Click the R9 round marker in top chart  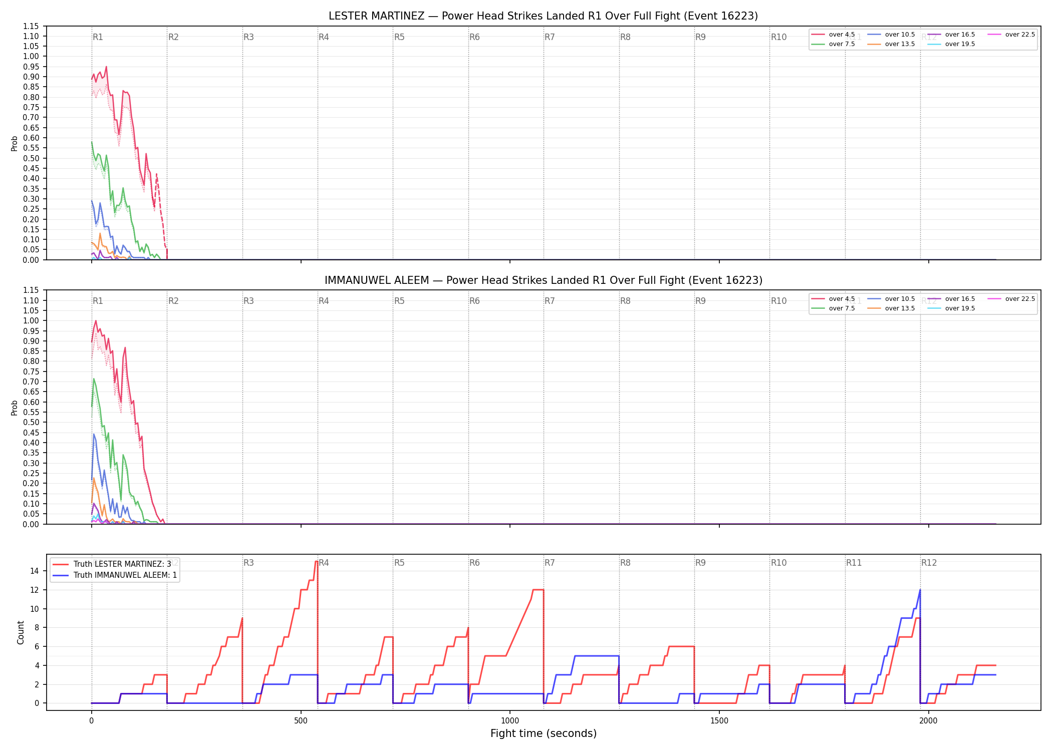coord(700,37)
